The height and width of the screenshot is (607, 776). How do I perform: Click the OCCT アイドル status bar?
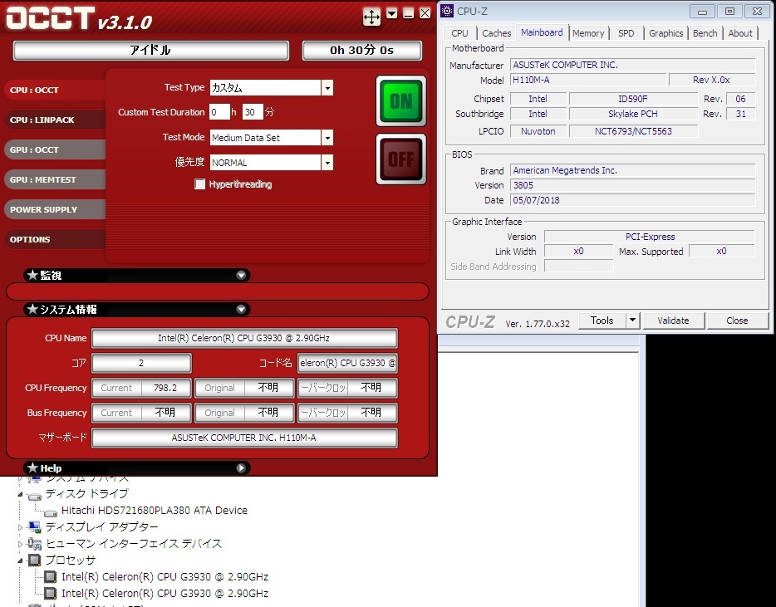151,50
